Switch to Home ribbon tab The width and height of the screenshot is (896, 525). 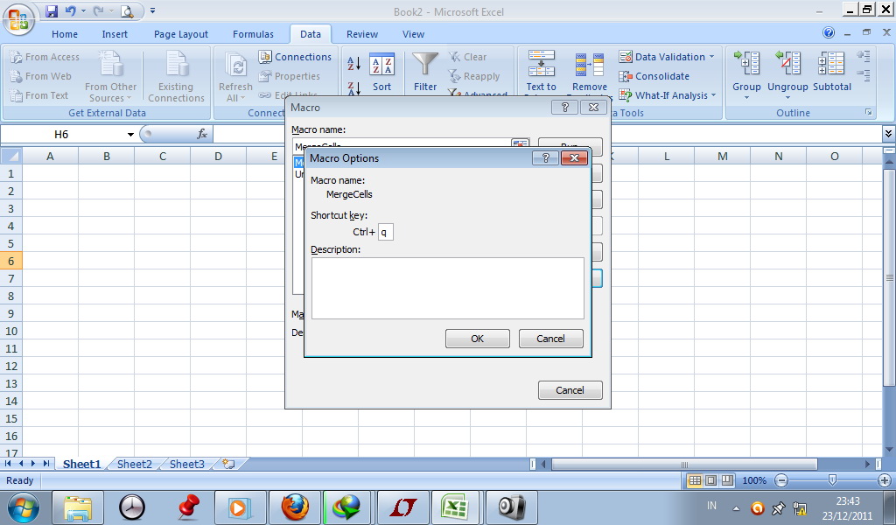[65, 34]
